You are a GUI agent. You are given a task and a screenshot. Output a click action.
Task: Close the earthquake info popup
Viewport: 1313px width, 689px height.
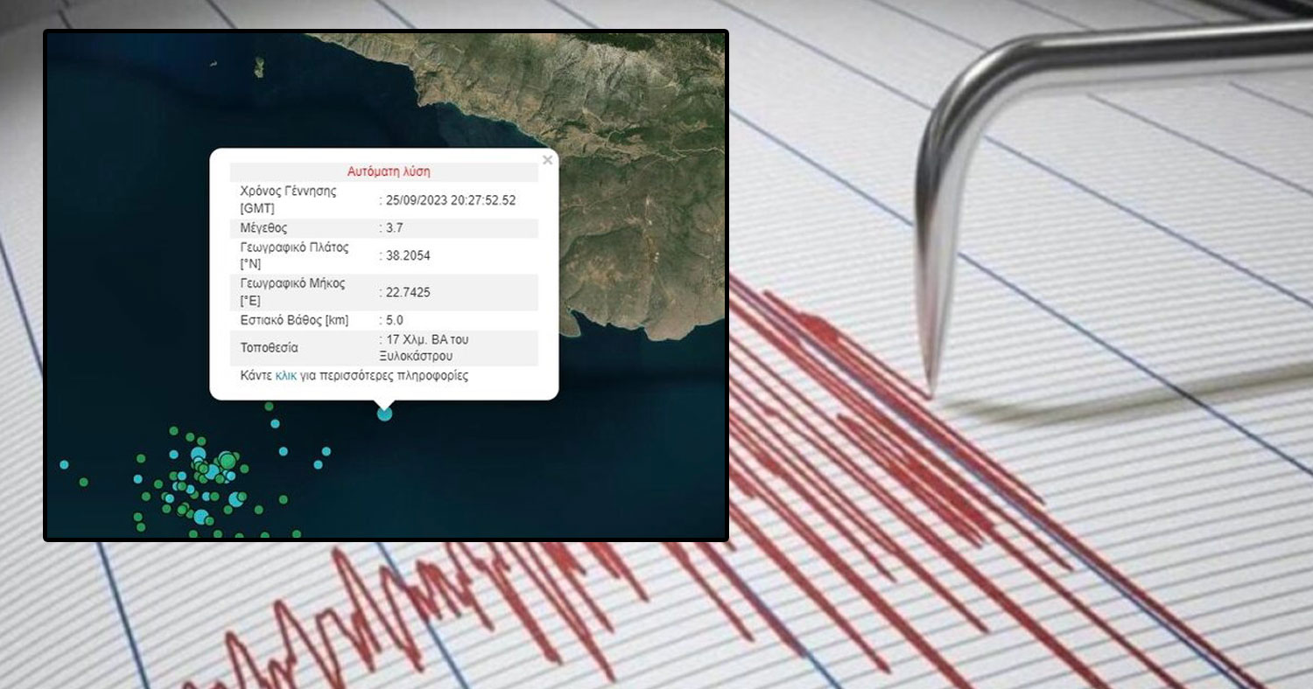(547, 160)
